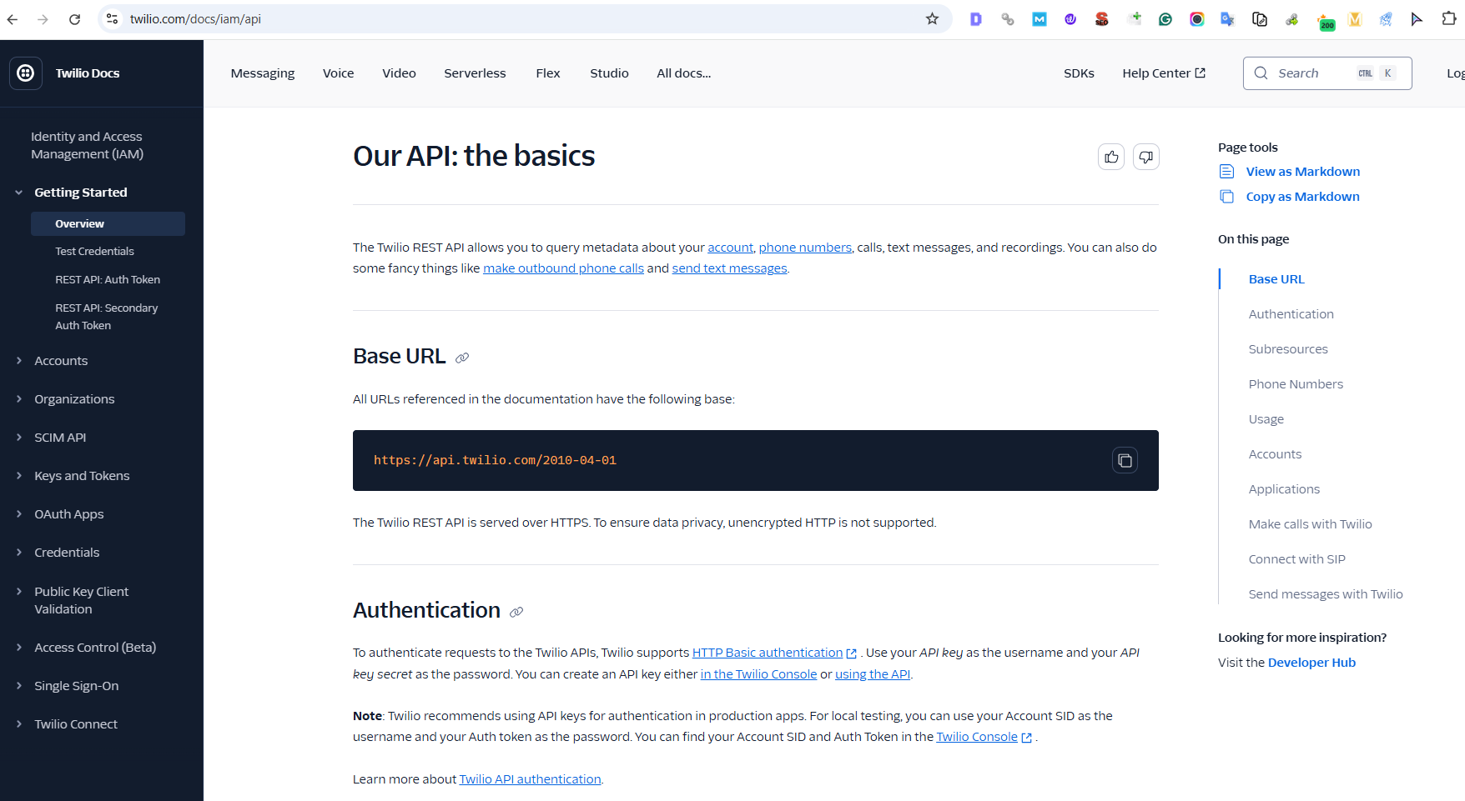Open All docs... menu
The image size is (1465, 801).
click(x=683, y=73)
